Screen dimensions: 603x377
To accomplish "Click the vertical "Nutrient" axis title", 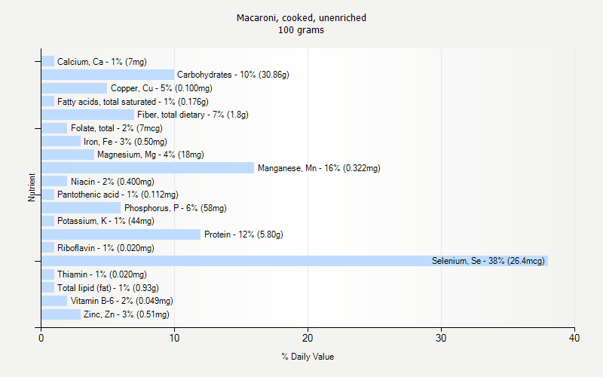I will click(x=32, y=187).
